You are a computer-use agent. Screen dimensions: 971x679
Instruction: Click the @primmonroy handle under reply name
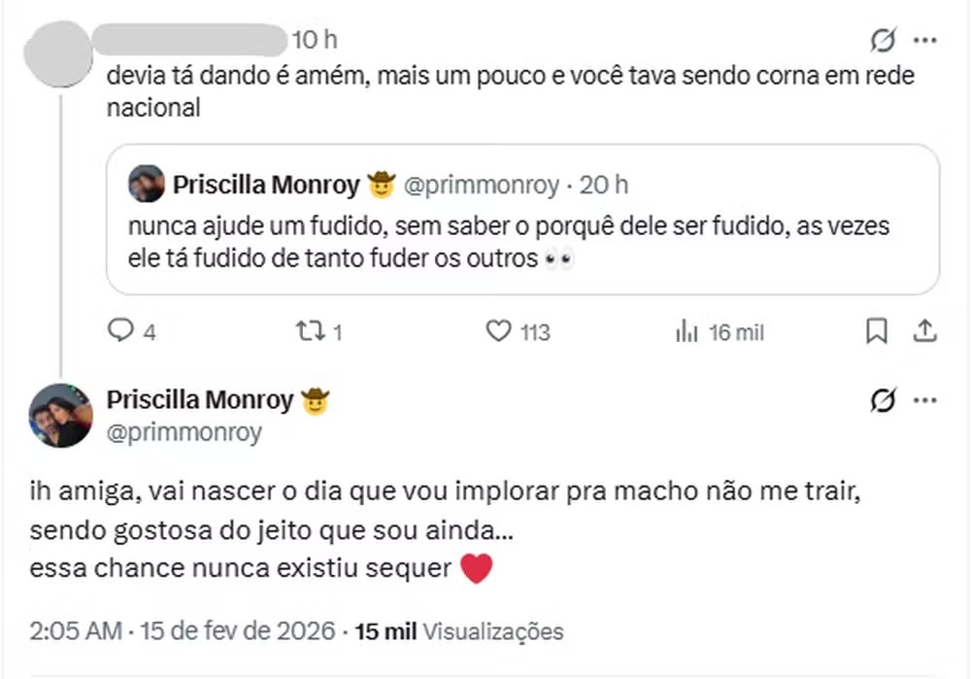[x=184, y=432]
